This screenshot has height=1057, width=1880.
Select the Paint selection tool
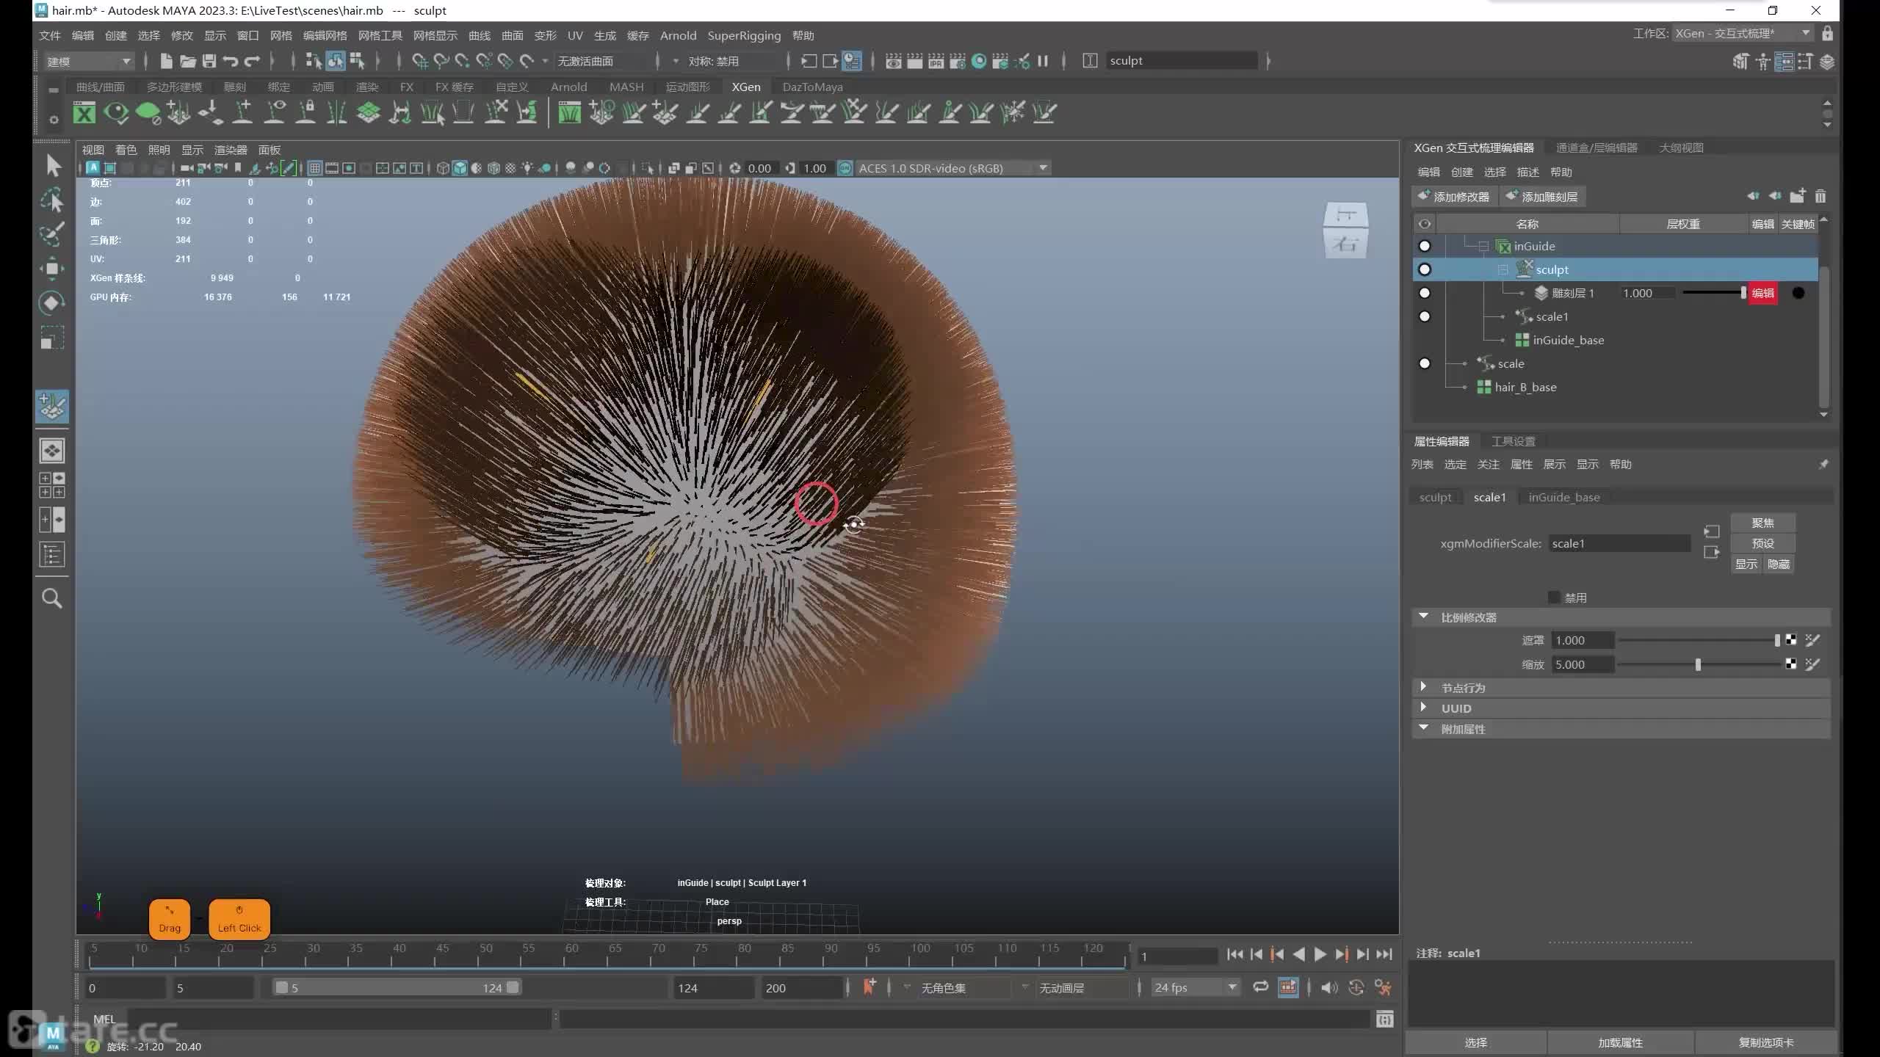point(52,234)
